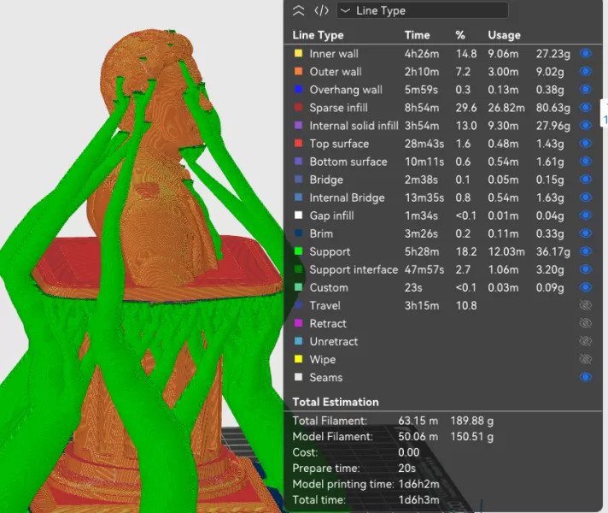The height and width of the screenshot is (513, 608).
Task: Click the Prepare time value 20s
Action: click(406, 468)
